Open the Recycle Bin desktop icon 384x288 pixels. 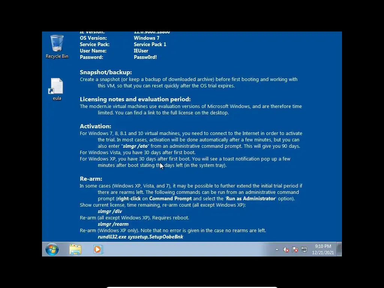[x=57, y=46]
